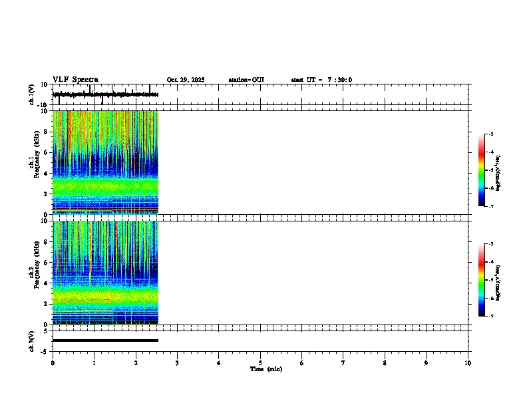Click the time-axis tick label "1"
The image size is (527, 407).
click(x=94, y=363)
